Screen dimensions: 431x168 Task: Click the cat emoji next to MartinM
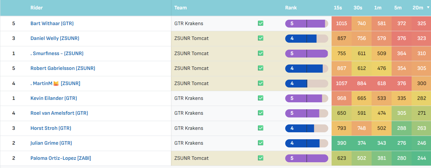tap(56, 83)
